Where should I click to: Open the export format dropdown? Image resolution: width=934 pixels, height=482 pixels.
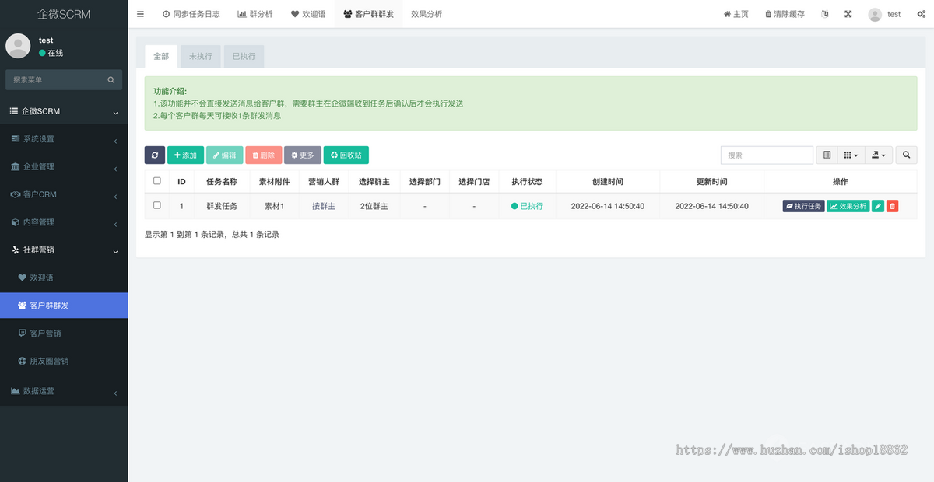click(878, 155)
